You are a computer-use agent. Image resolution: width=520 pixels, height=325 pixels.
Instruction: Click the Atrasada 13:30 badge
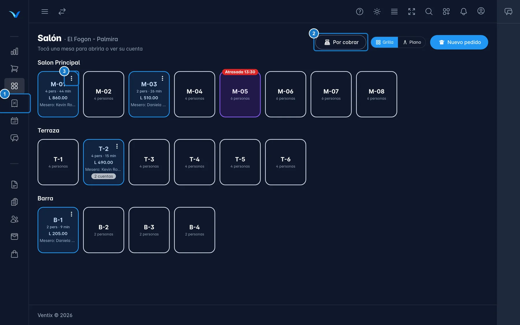tap(240, 72)
